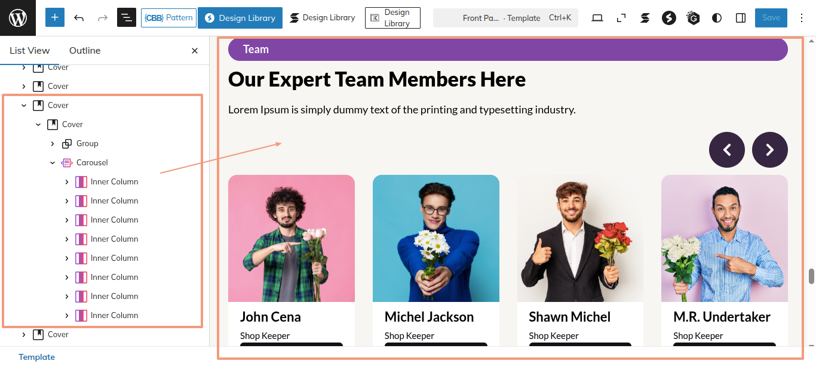This screenshot has height=367, width=816.
Task: Switch to the Outline tab
Action: pyautogui.click(x=85, y=51)
